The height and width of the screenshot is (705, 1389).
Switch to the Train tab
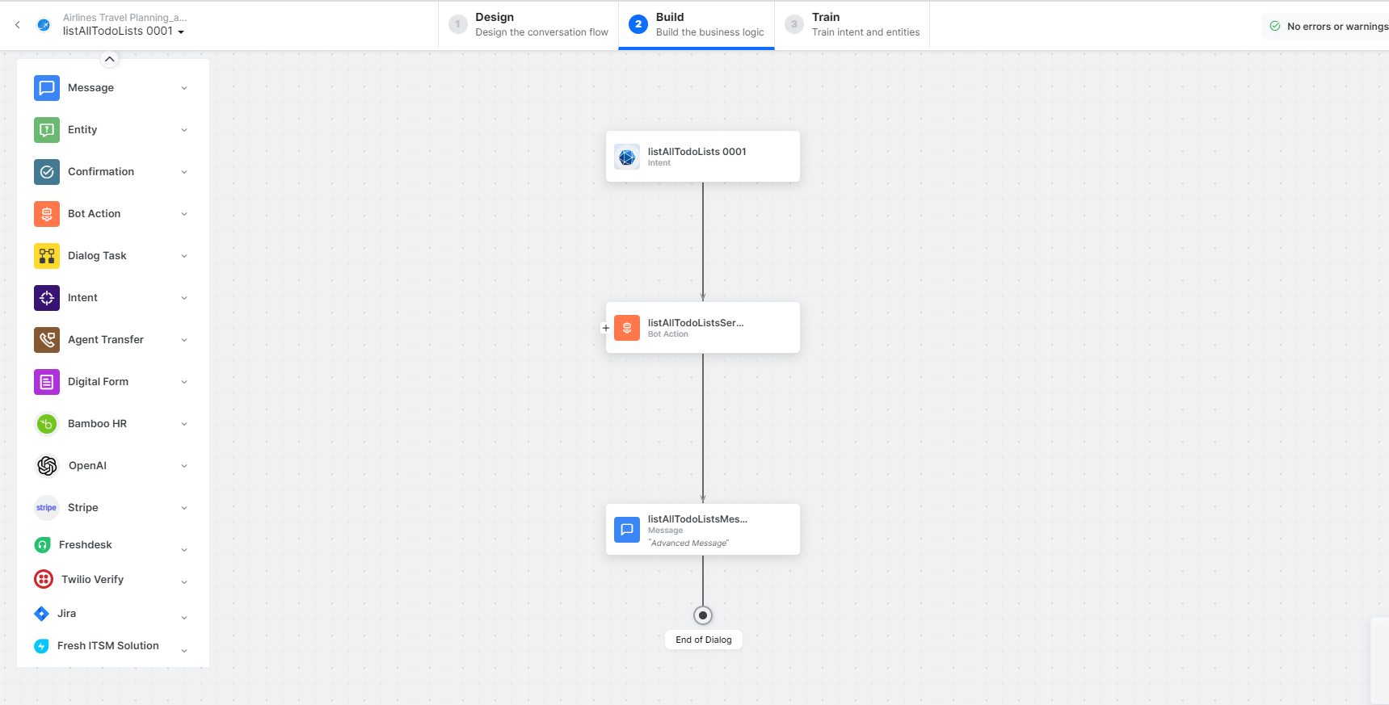pyautogui.click(x=852, y=25)
